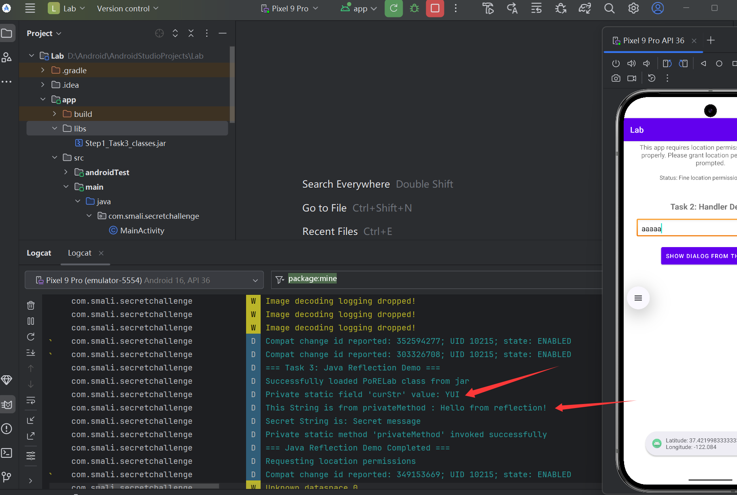Collapse the libs folder
The height and width of the screenshot is (495, 737).
(x=55, y=129)
